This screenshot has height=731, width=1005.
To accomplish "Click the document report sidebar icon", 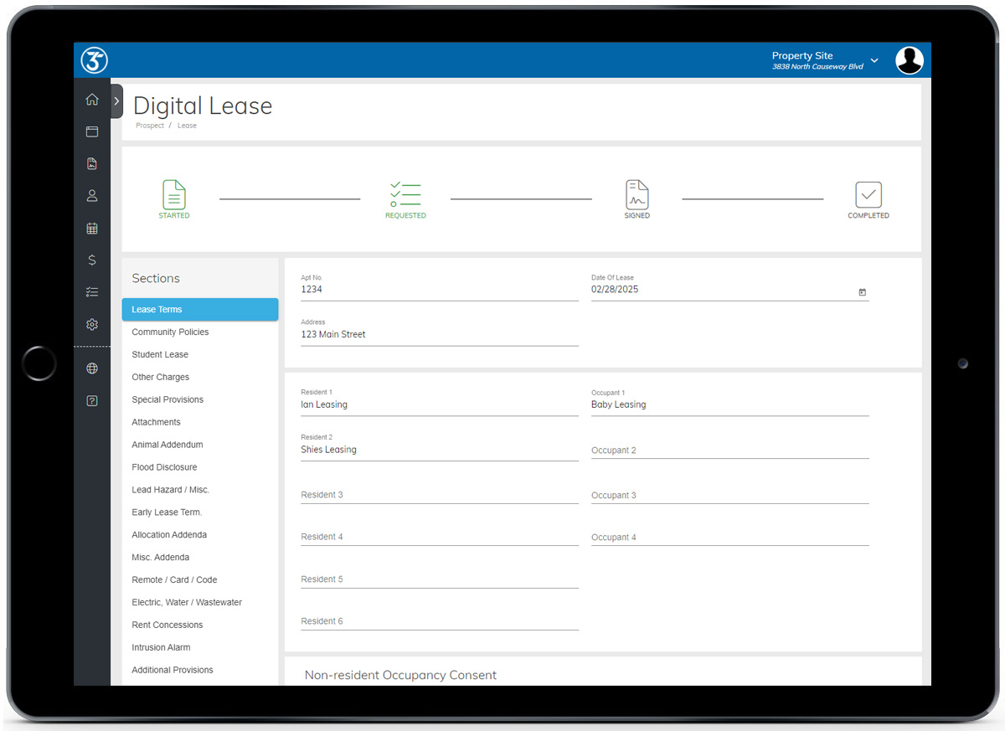I will (92, 163).
